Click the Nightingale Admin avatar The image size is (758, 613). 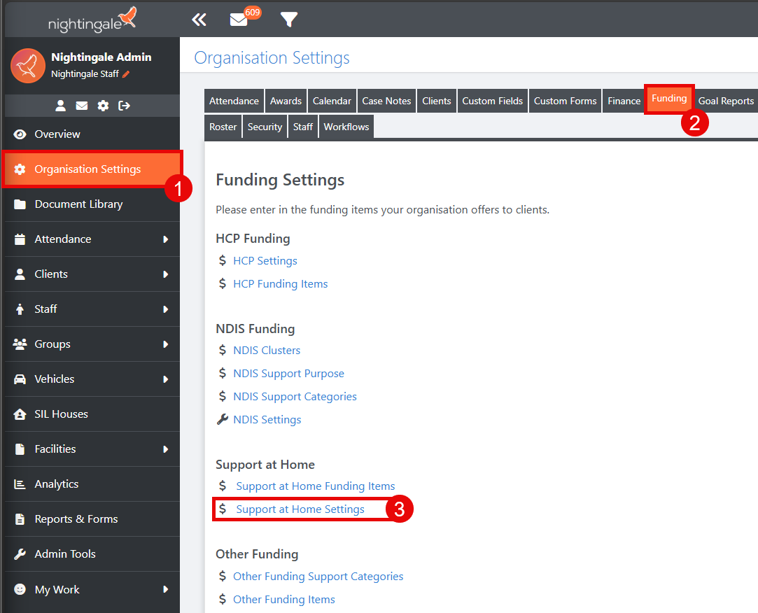pos(28,65)
